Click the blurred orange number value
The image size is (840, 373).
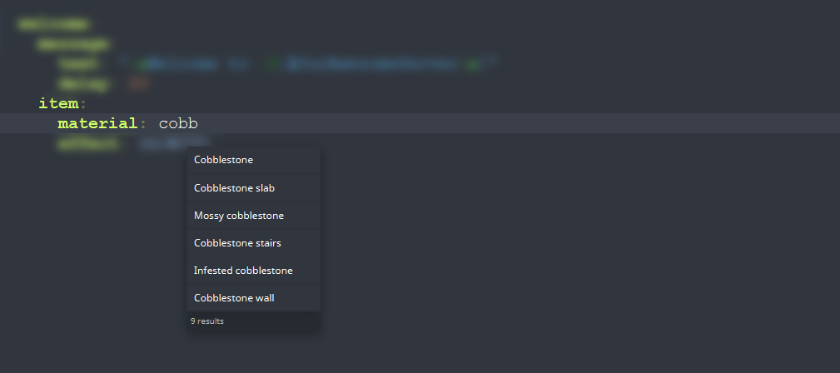[138, 84]
